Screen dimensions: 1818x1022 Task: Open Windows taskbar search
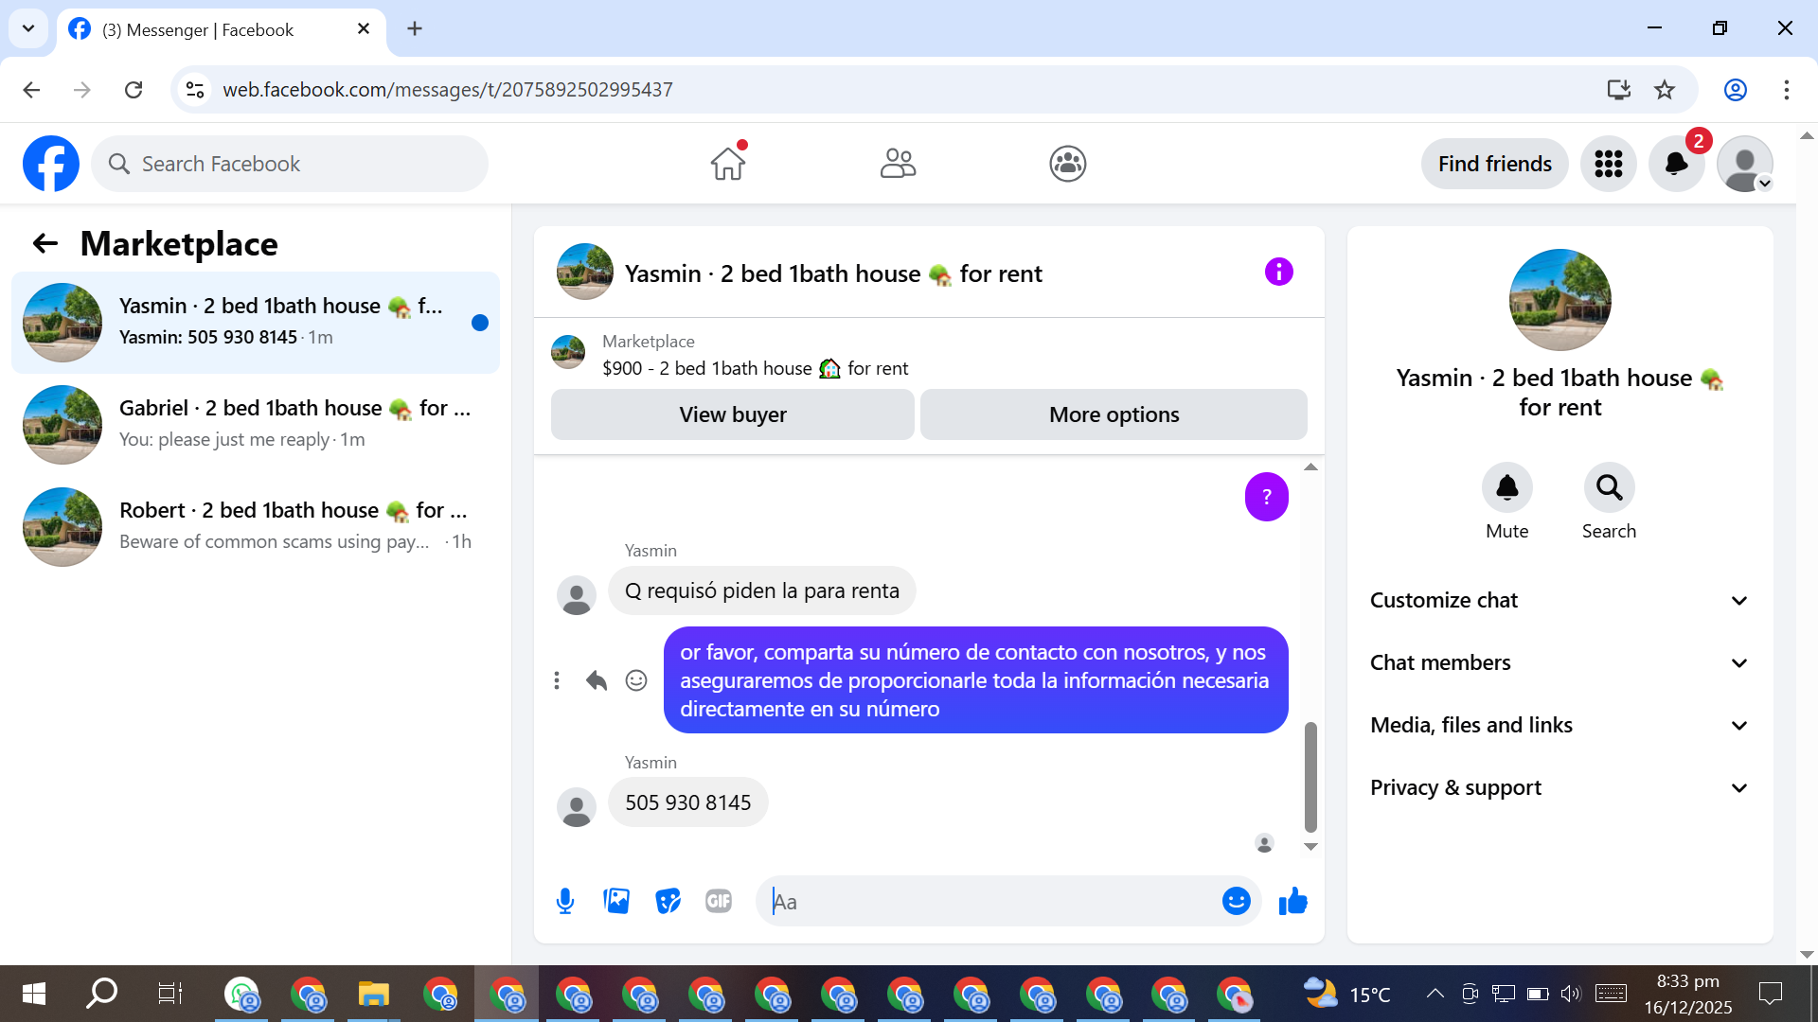(x=101, y=994)
